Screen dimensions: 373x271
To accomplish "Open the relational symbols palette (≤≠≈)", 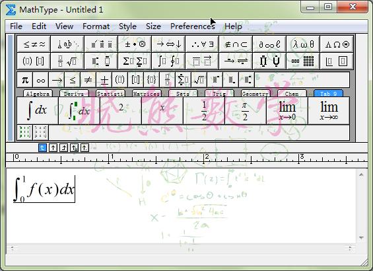I will 34,44.
